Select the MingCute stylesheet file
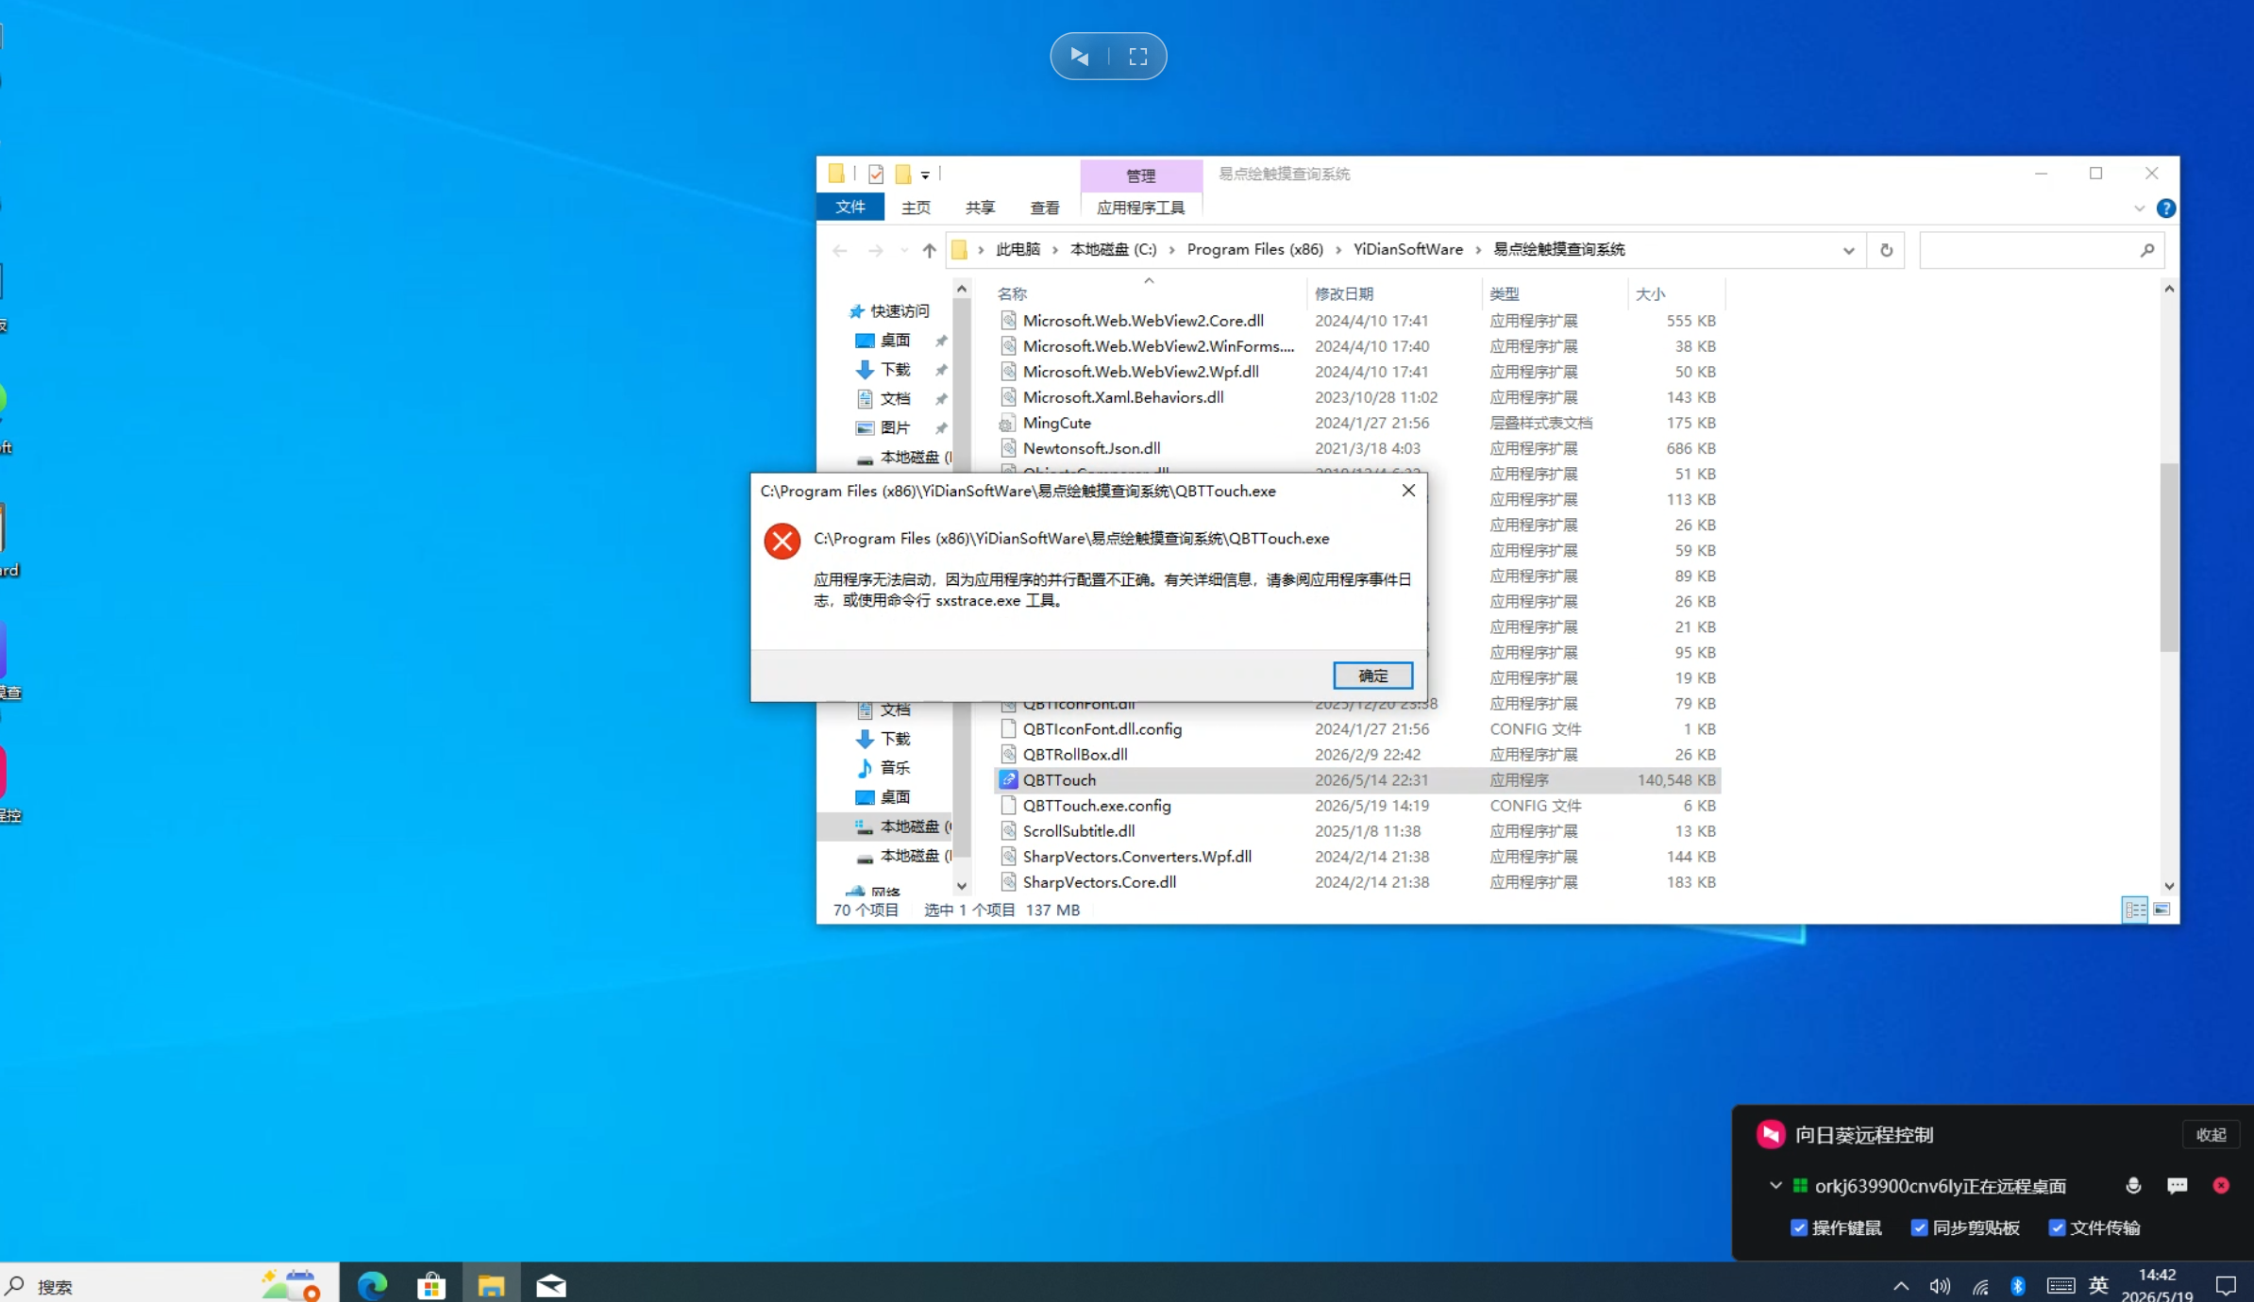The height and width of the screenshot is (1302, 2254). 1358,423
